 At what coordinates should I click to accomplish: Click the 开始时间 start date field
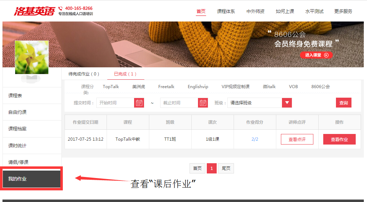tap(115, 103)
